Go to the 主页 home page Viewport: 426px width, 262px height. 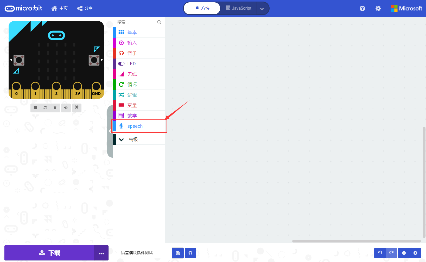pos(60,8)
